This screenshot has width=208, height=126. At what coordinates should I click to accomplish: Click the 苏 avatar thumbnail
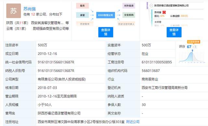pos(14,11)
